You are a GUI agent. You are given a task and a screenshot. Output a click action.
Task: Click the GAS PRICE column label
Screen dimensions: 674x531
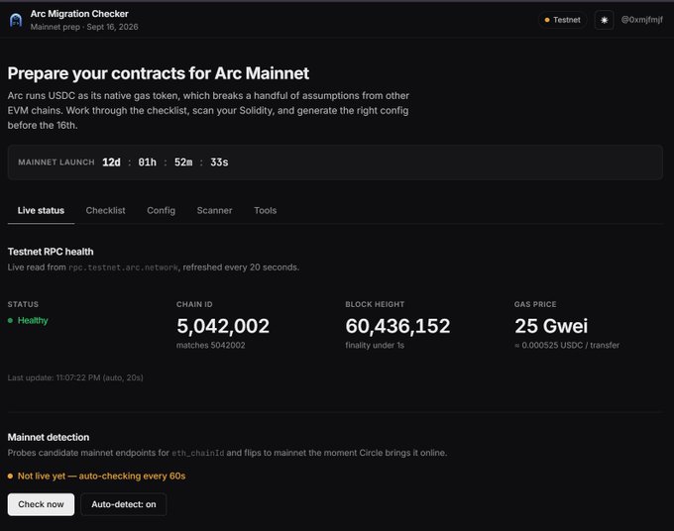pyautogui.click(x=535, y=304)
